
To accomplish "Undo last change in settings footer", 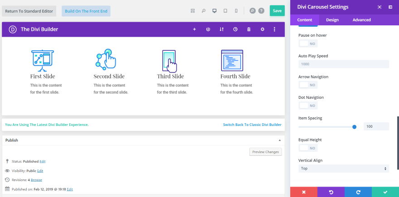I will pyautogui.click(x=331, y=192).
